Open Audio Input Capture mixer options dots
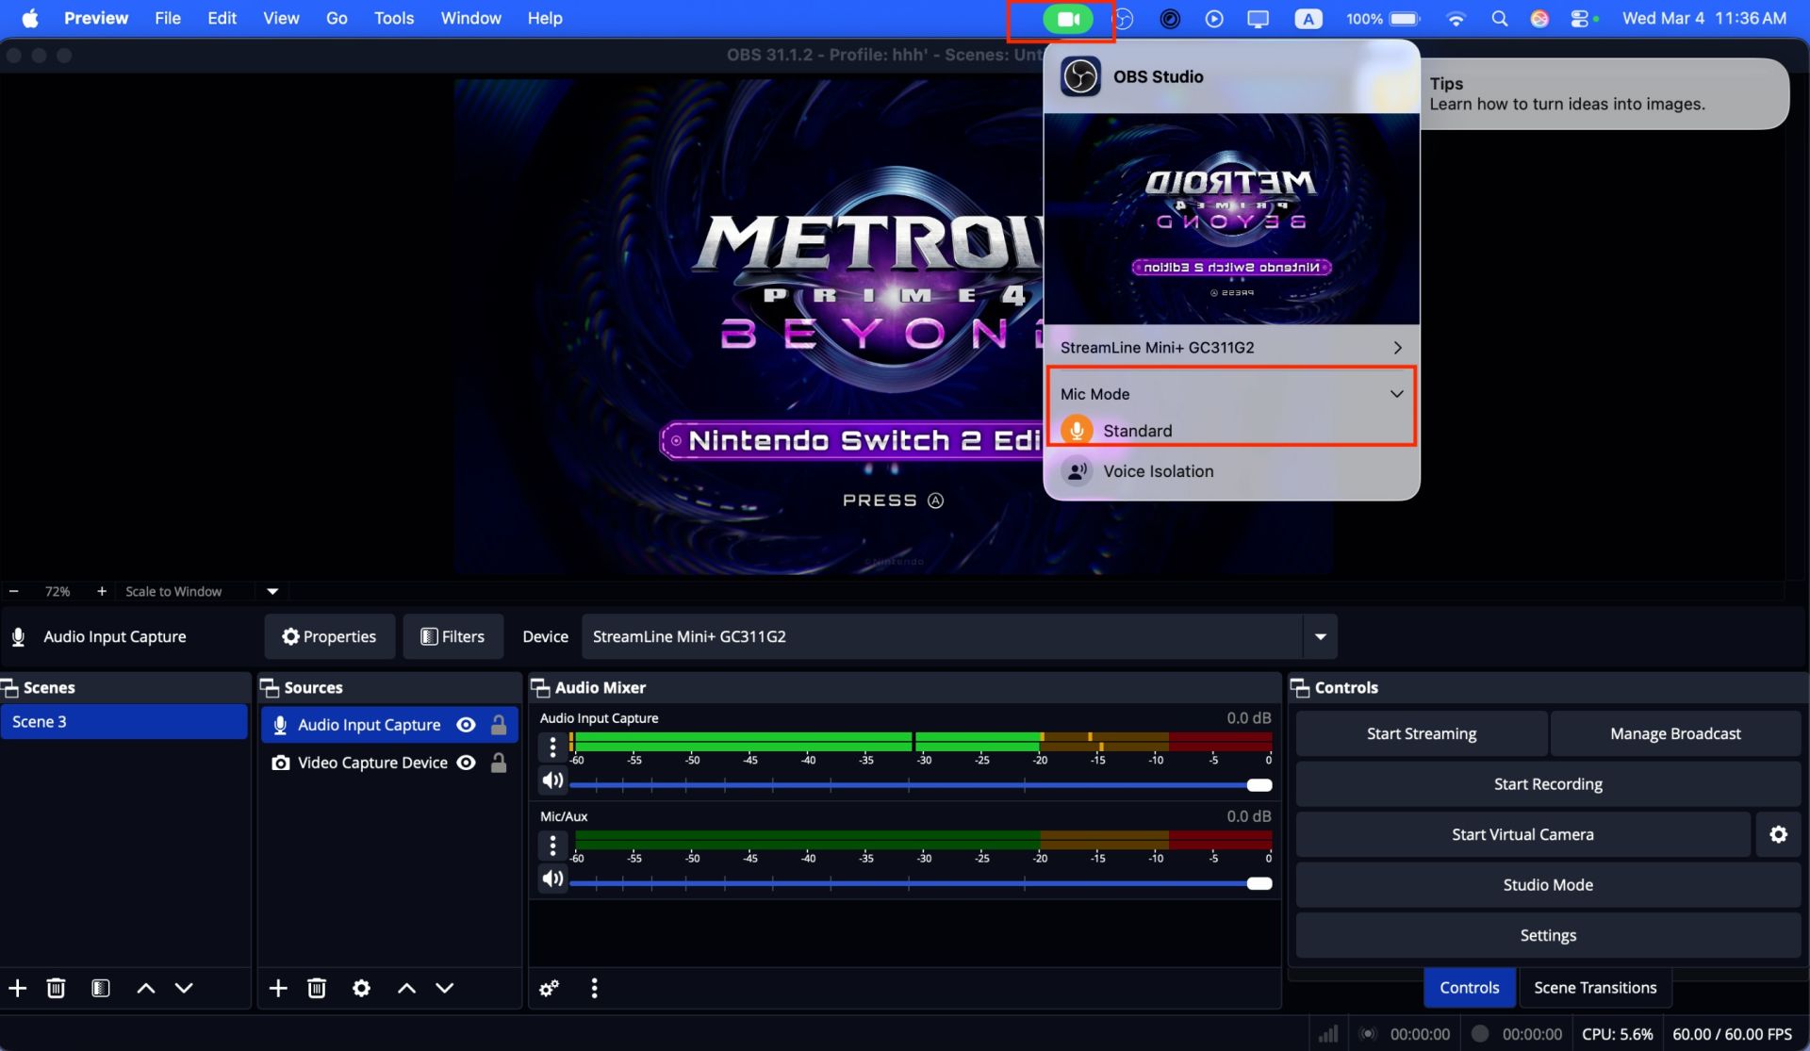Image resolution: width=1810 pixels, height=1051 pixels. tap(552, 748)
